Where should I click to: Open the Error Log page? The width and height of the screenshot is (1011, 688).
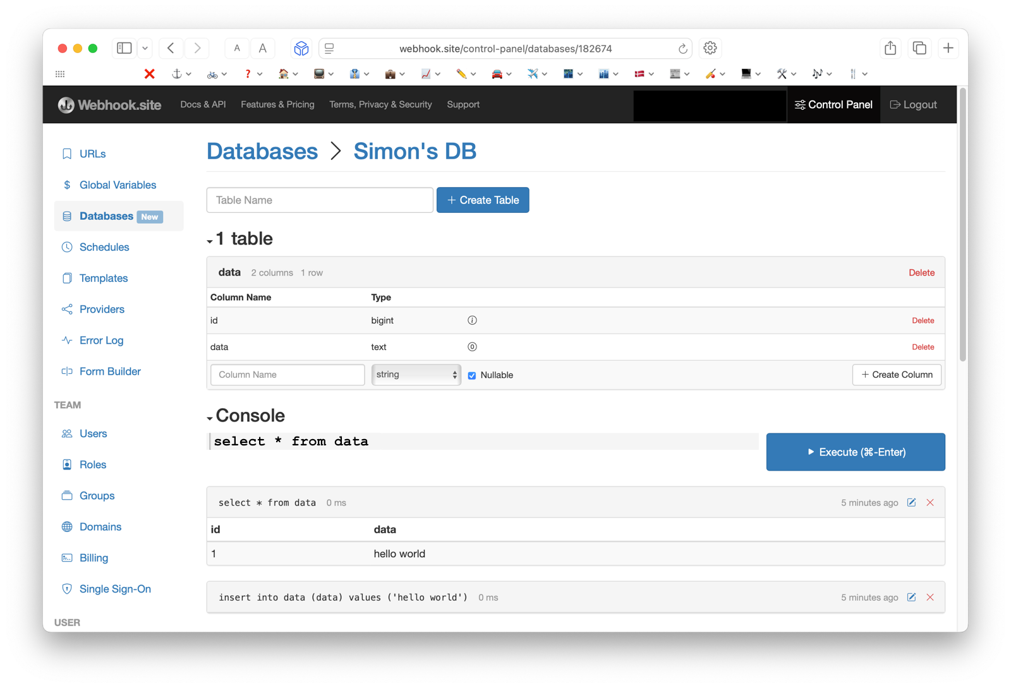click(x=101, y=341)
